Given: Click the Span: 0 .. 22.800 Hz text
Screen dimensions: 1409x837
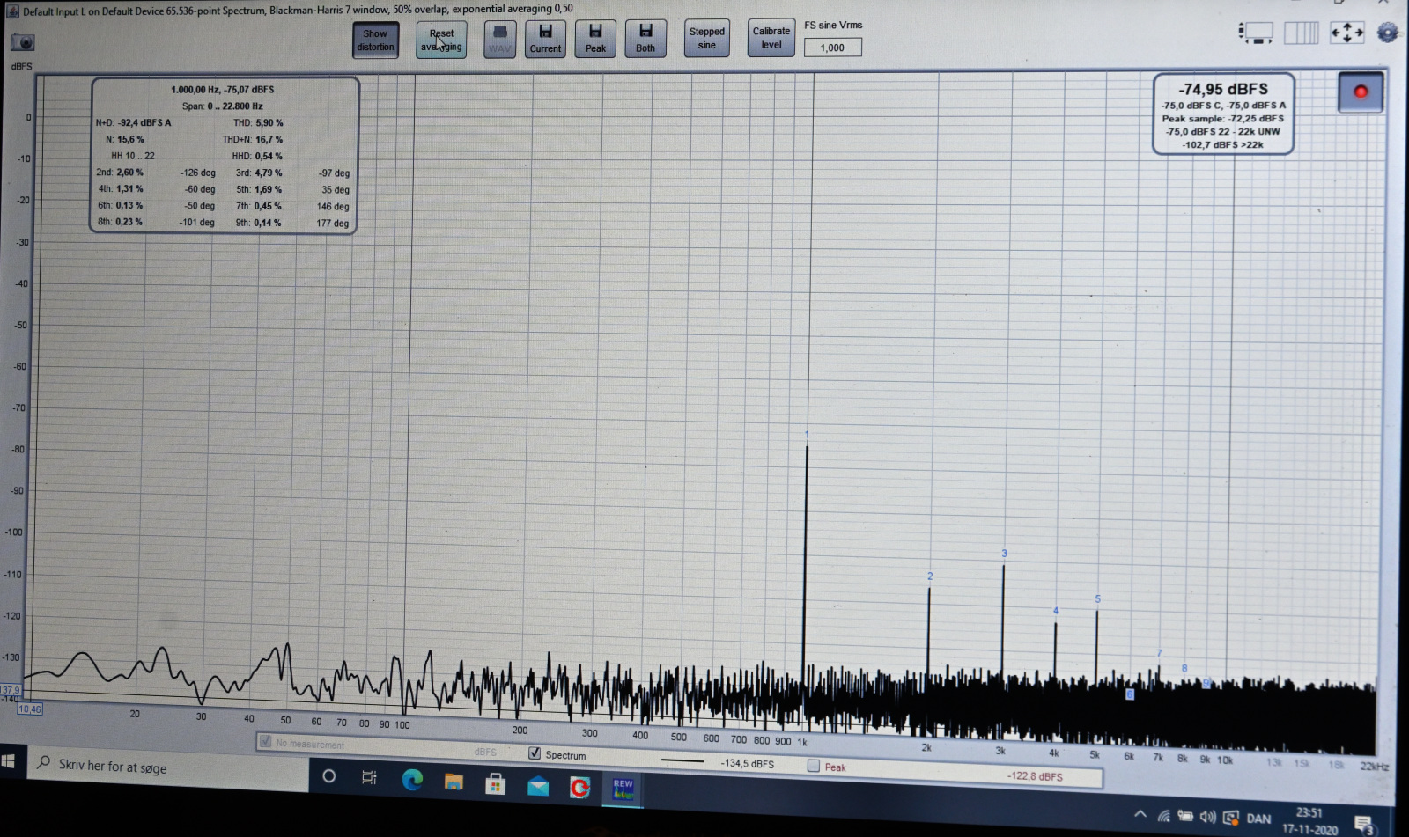Looking at the screenshot, I should pos(223,106).
